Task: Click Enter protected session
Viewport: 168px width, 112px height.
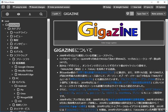Action: coord(58,7)
